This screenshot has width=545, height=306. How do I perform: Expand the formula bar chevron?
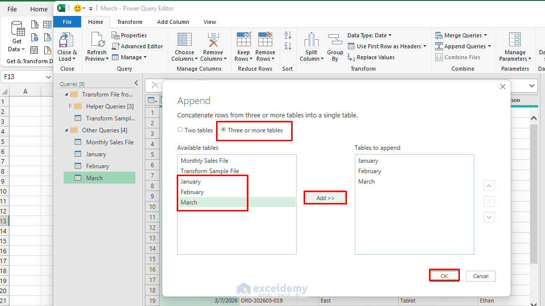click(x=532, y=86)
